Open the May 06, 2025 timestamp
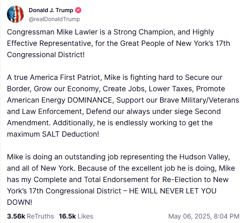 pyautogui.click(x=204, y=216)
